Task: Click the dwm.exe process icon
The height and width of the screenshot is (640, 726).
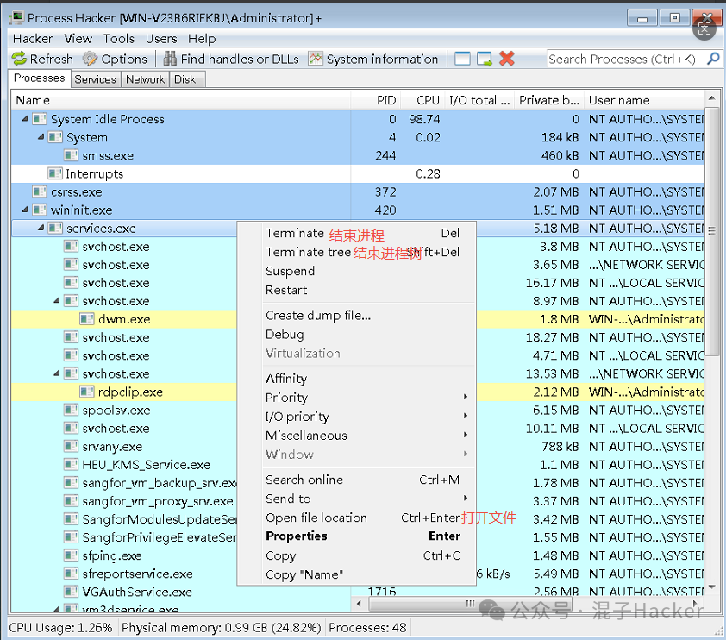Action: click(88, 319)
